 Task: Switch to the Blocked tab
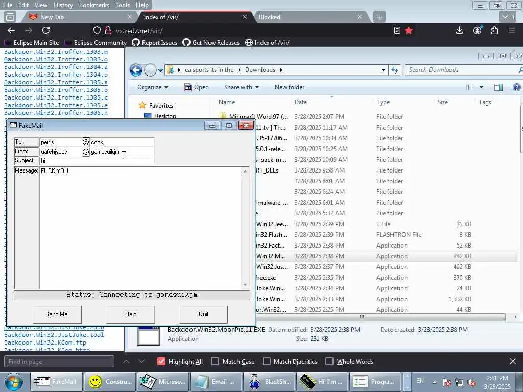pyautogui.click(x=310, y=17)
